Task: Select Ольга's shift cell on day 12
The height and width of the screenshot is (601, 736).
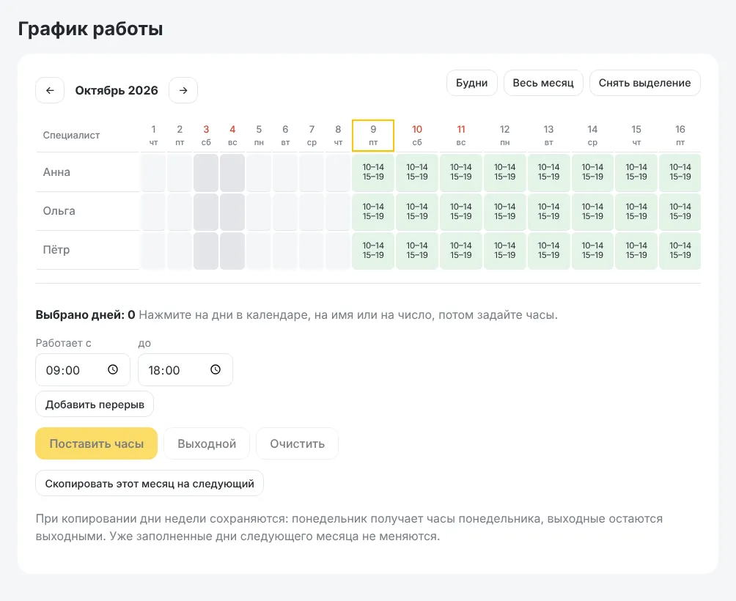Action: pyautogui.click(x=504, y=211)
